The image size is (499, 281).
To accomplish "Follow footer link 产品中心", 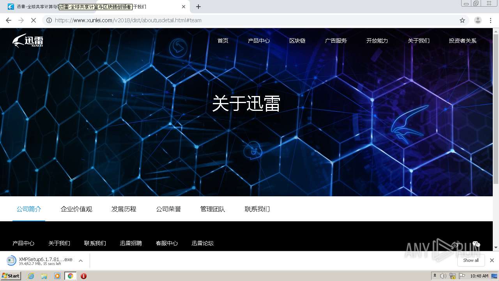I will (x=23, y=243).
